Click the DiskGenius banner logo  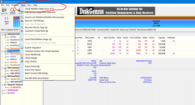point(116,11)
